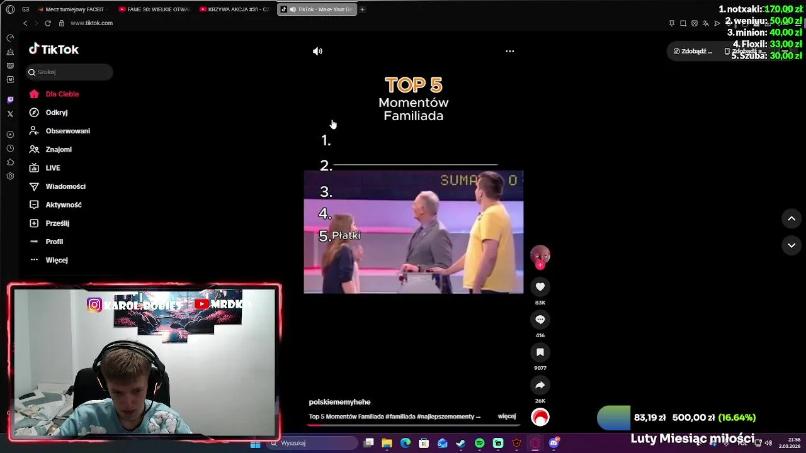Bookmark the video to favorites
Image resolution: width=806 pixels, height=453 pixels.
click(x=540, y=352)
